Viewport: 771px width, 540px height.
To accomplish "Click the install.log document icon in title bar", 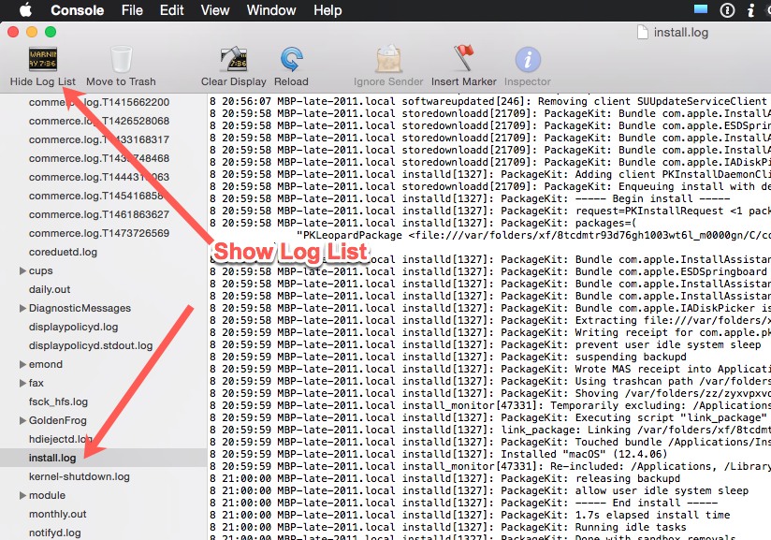I will click(642, 33).
